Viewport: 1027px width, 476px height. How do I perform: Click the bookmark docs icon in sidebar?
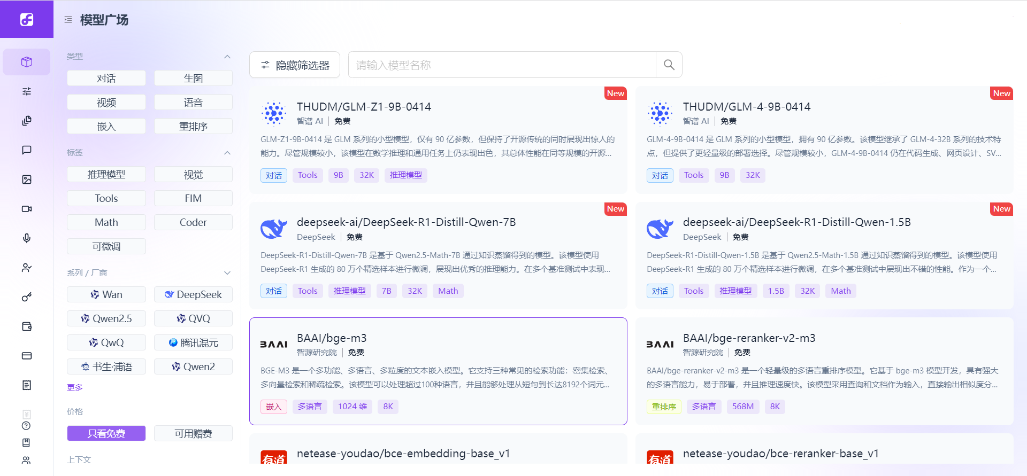pos(26,442)
